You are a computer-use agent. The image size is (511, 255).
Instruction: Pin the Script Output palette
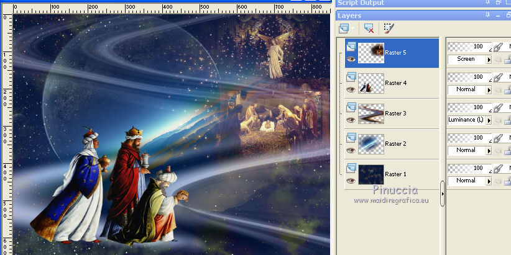tap(487, 2)
